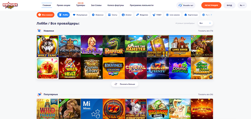Open Break da Bank Again Megaways
Image resolution: width=251 pixels, height=119 pixels.
click(x=202, y=68)
